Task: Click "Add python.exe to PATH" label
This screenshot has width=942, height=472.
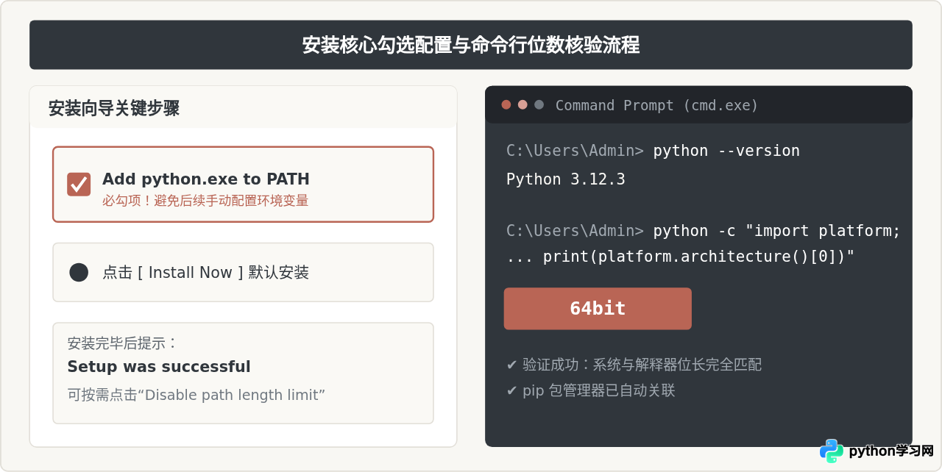Action: point(206,179)
